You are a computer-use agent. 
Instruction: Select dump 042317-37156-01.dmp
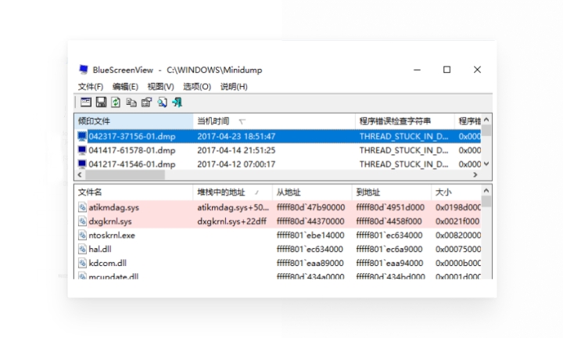click(x=132, y=136)
